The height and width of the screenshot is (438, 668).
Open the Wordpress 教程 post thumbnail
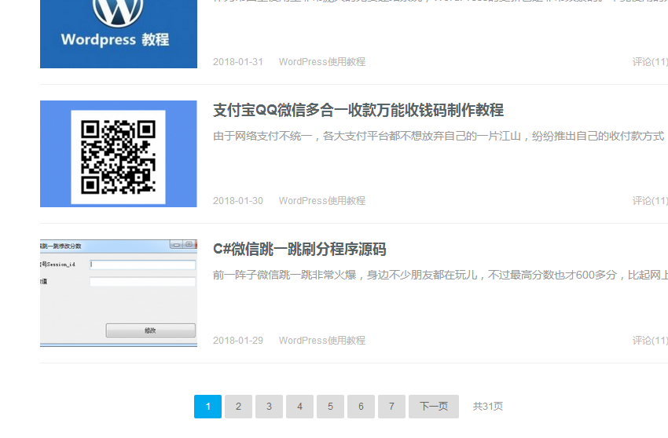point(118,33)
